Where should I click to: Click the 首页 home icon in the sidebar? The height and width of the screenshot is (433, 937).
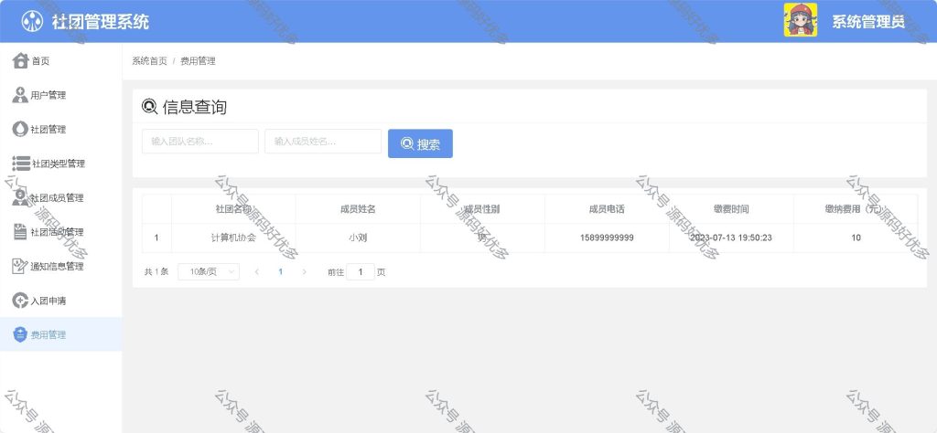coord(20,61)
